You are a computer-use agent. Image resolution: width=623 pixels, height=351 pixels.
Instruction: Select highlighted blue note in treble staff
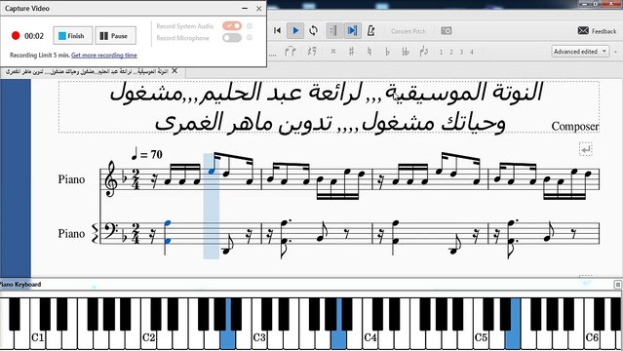click(x=213, y=171)
